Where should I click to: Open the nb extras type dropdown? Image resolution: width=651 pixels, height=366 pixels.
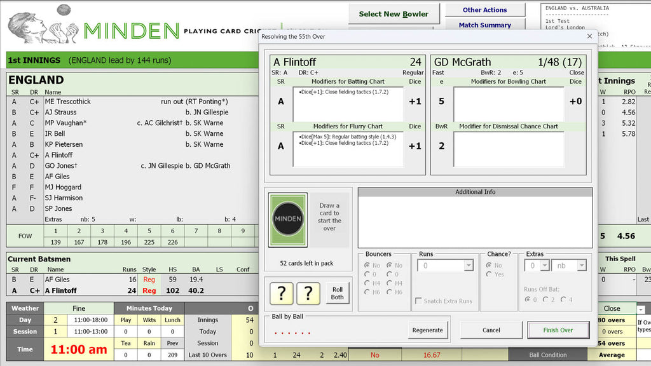582,265
